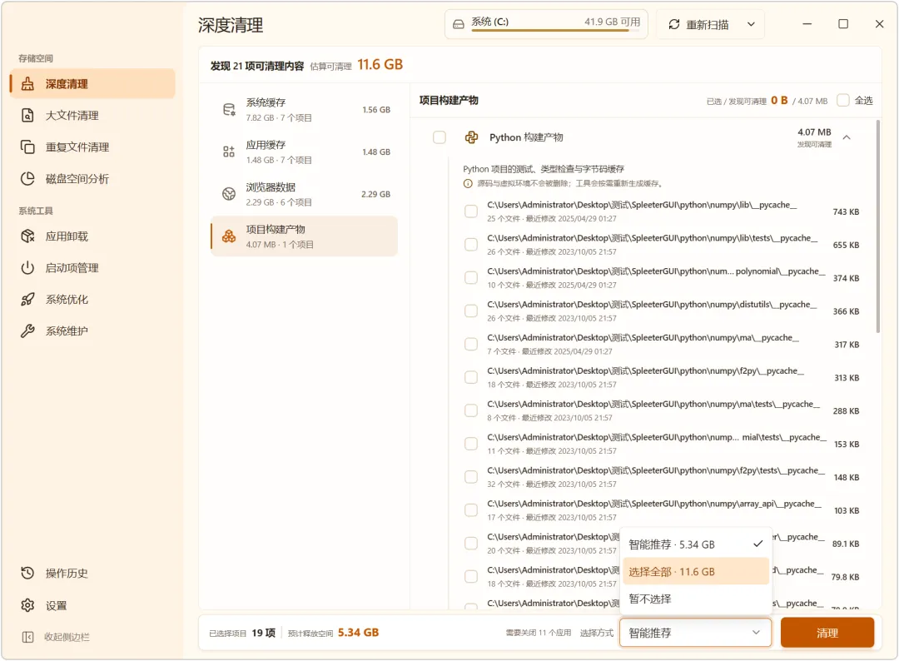Viewport: 899px width, 661px height.
Task: Toggle the 全选 checkbox
Action: point(842,101)
